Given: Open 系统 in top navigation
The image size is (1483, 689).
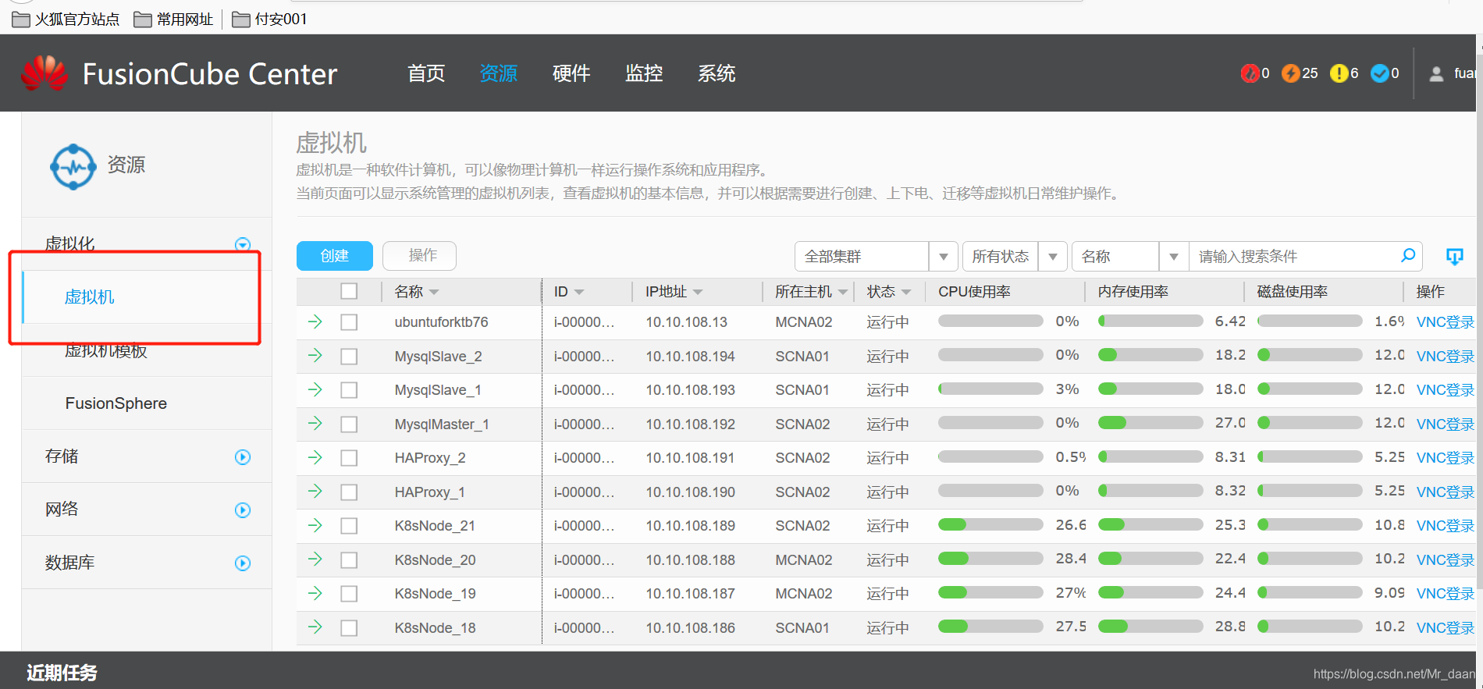Looking at the screenshot, I should coord(717,73).
